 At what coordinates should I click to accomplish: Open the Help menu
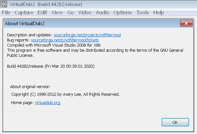coord(158,13)
